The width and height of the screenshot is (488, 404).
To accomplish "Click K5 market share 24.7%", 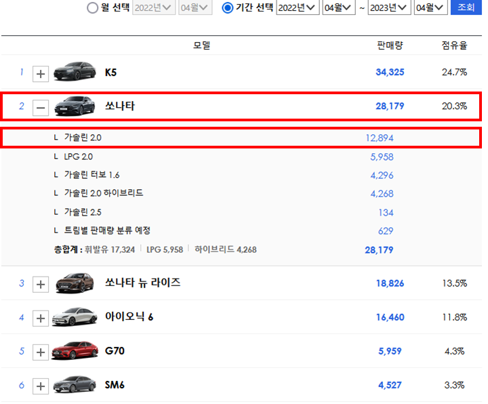I will coord(454,73).
